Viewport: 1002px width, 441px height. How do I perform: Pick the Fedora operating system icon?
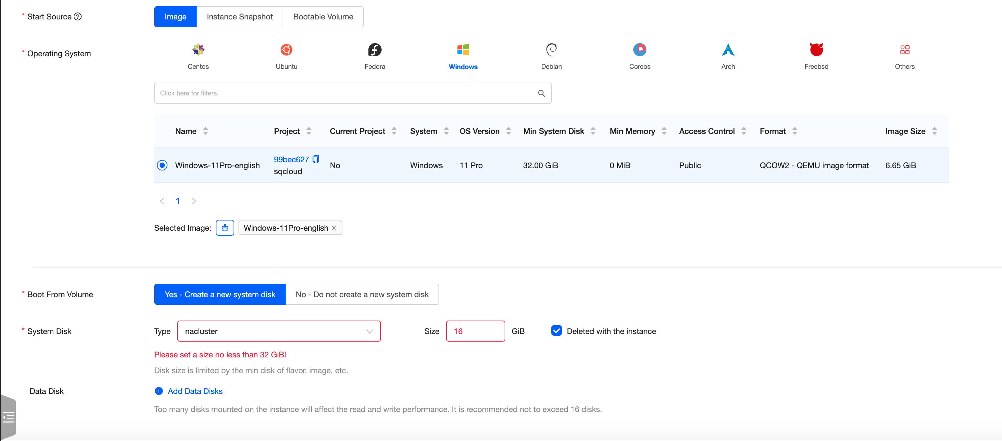(x=375, y=50)
